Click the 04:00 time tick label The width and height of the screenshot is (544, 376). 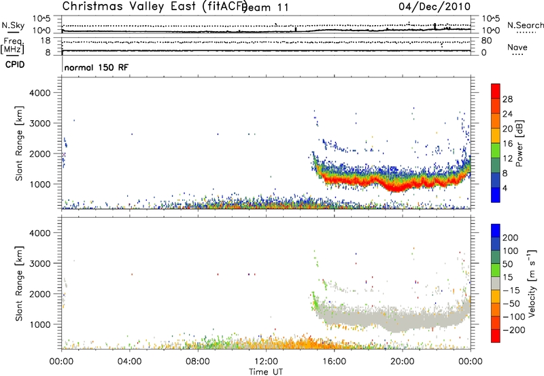pyautogui.click(x=129, y=362)
